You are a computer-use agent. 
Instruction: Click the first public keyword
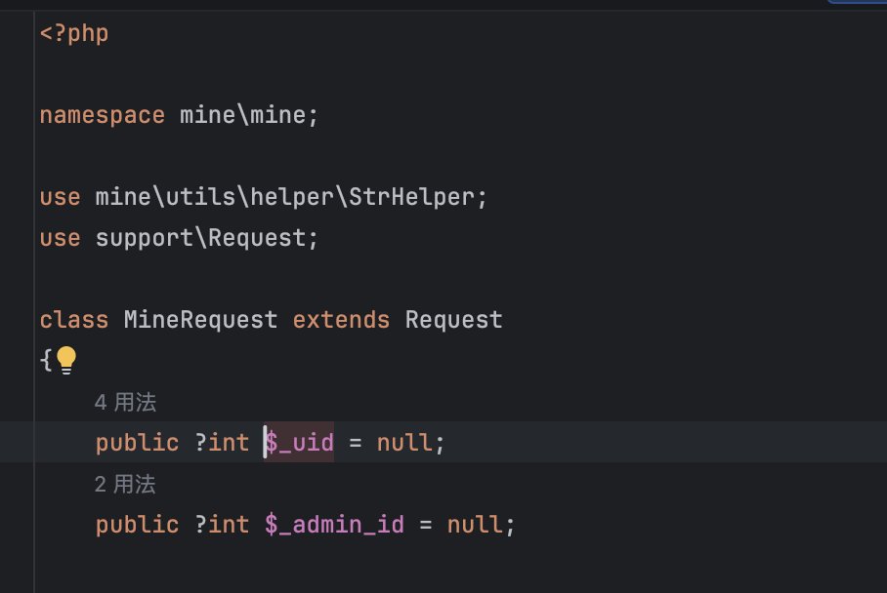coord(137,443)
